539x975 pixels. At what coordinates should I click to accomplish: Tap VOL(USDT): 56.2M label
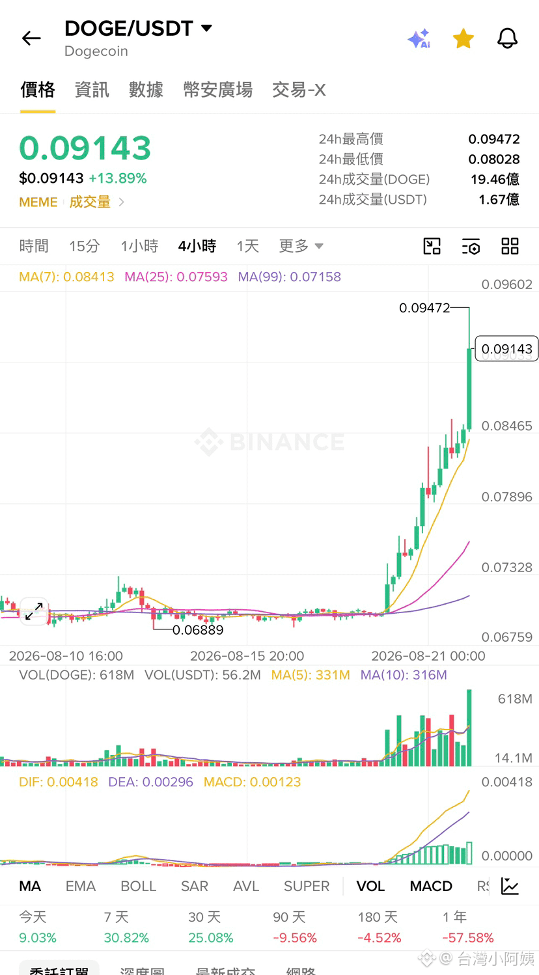tap(202, 675)
